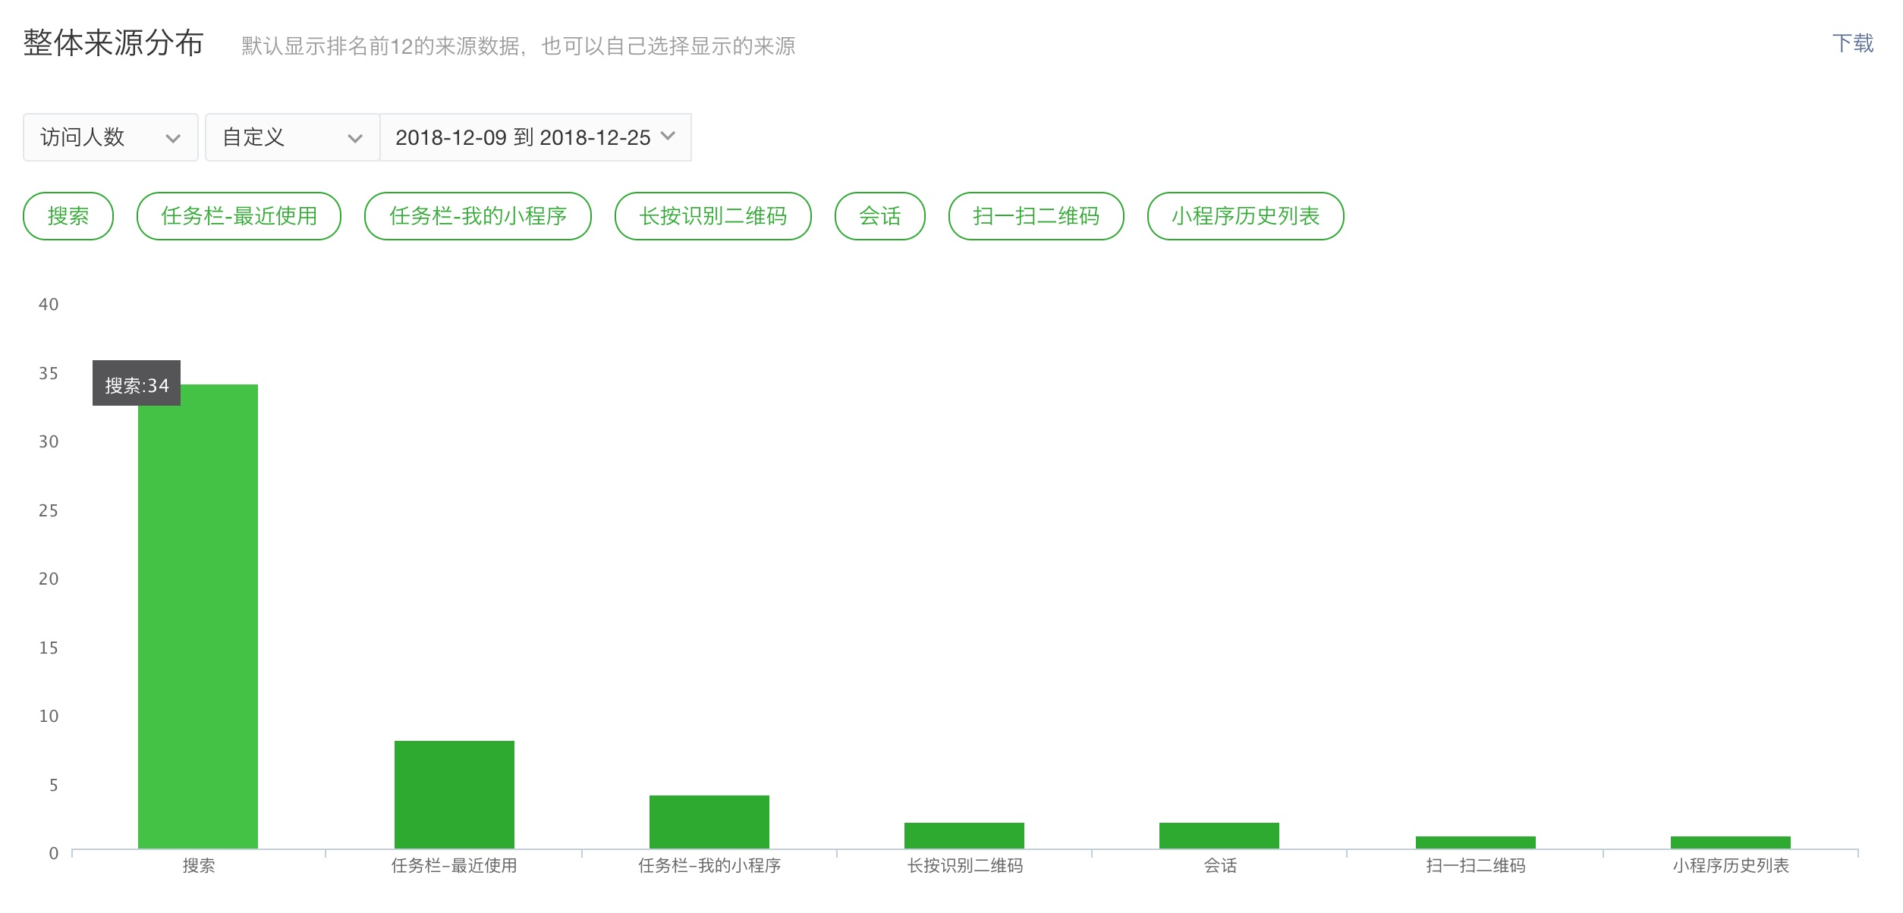The height and width of the screenshot is (913, 1903).
Task: Click the 任务栏-最近使用 bar in the chart
Action: tap(455, 795)
